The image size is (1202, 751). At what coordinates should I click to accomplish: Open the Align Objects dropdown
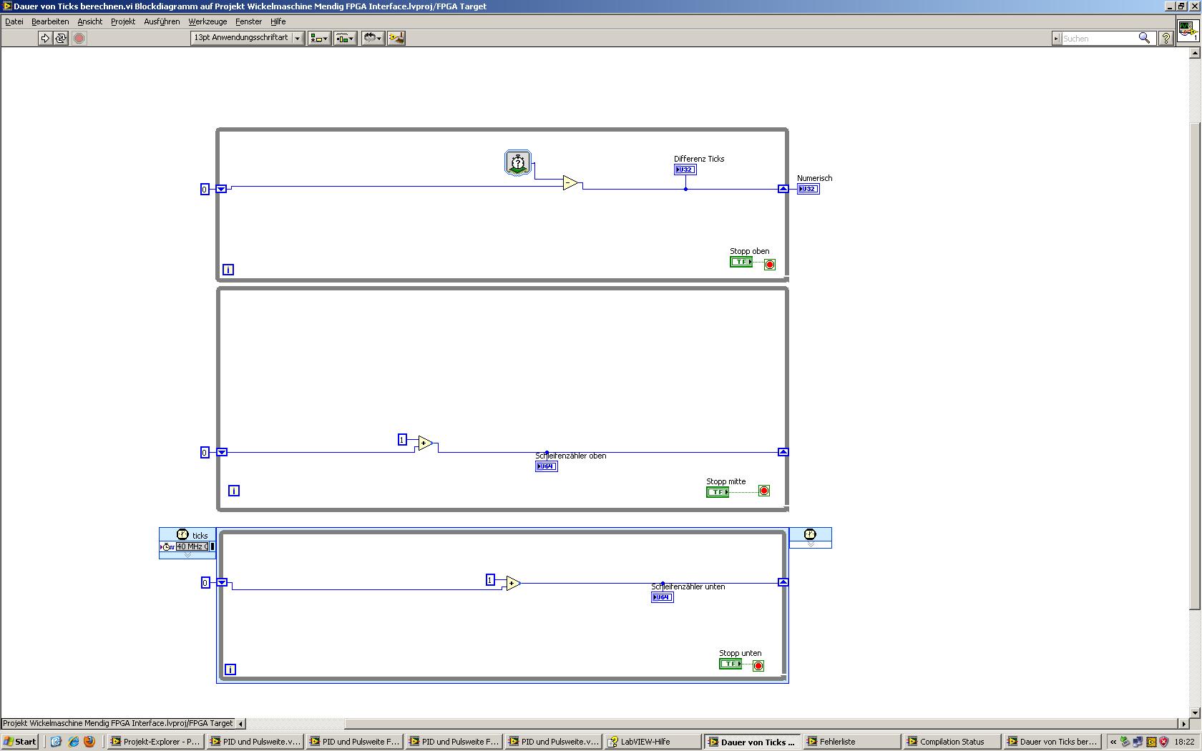point(319,38)
